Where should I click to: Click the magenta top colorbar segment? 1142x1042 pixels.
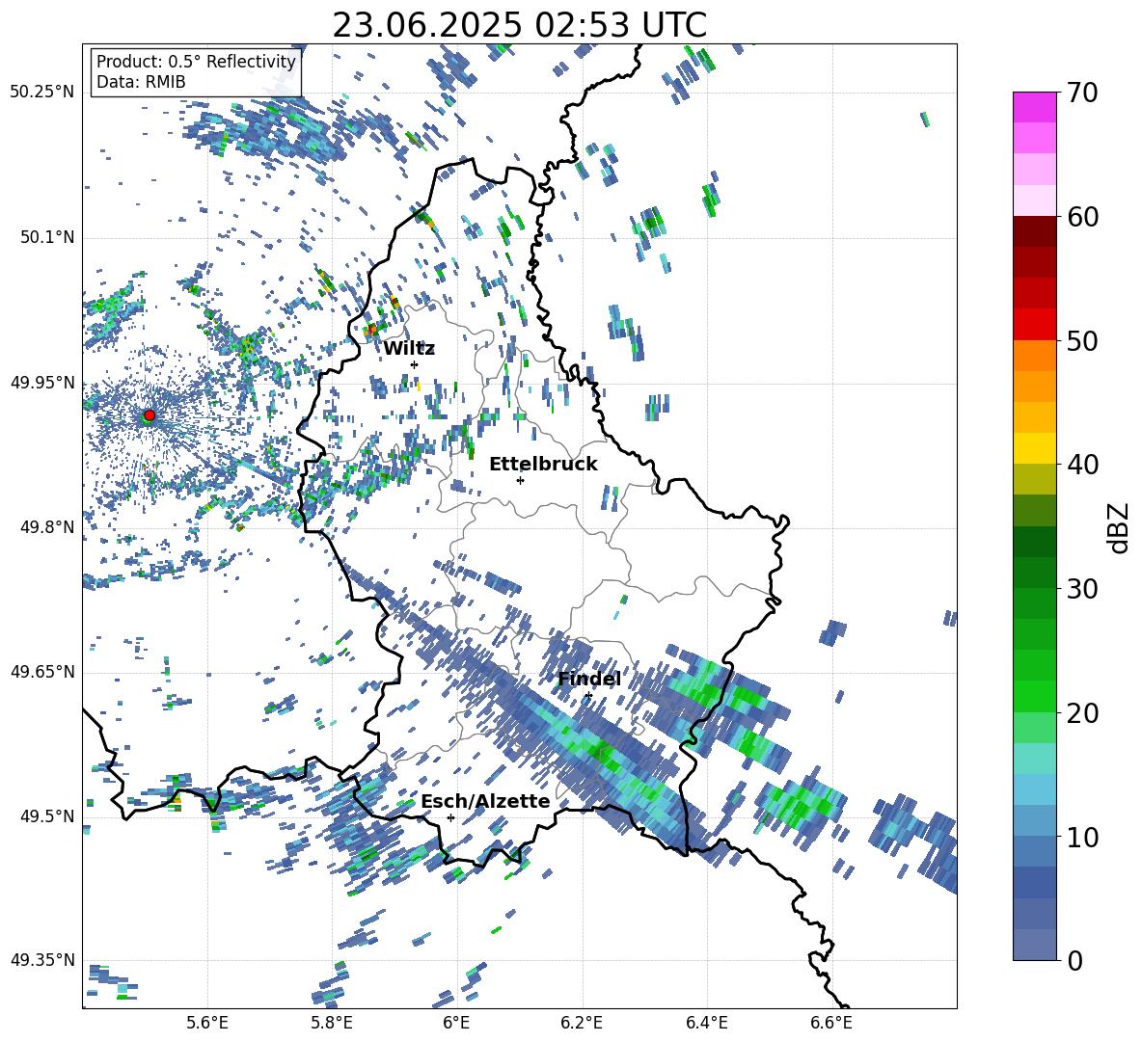pyautogui.click(x=1035, y=107)
